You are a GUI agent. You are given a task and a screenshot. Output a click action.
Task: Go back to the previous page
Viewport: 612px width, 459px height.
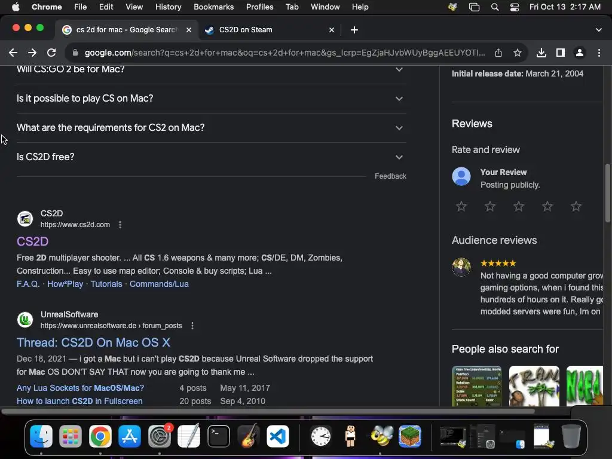coord(13,53)
